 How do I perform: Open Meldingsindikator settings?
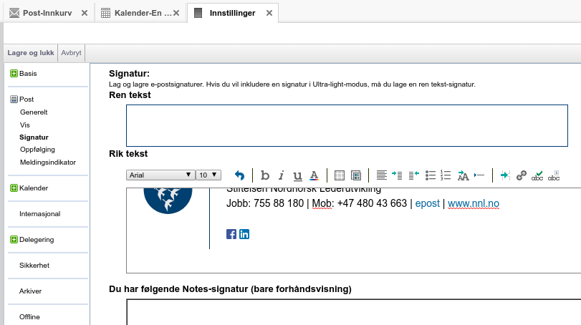tap(48, 162)
